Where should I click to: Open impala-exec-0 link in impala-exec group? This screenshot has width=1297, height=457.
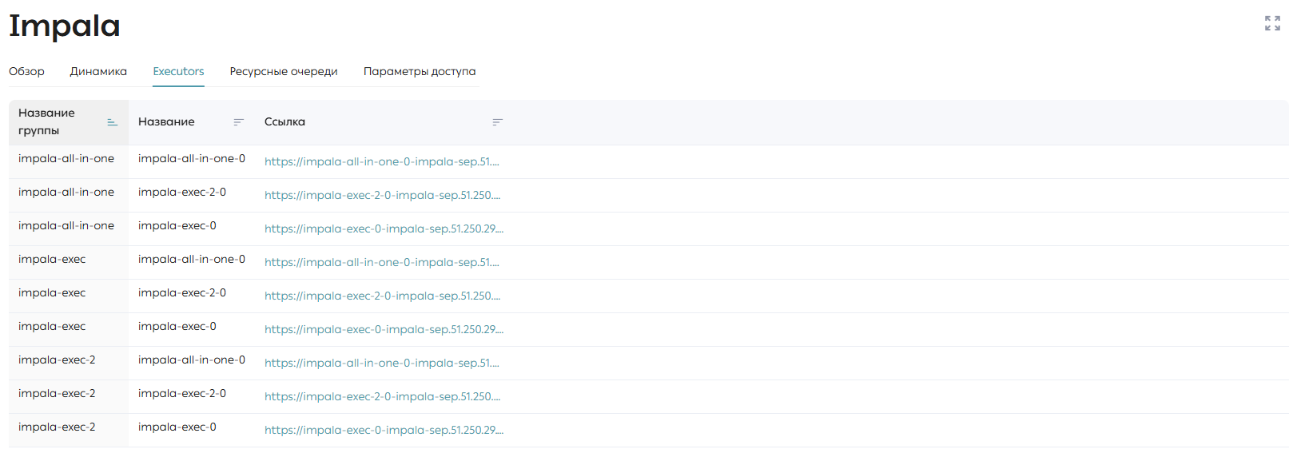384,329
